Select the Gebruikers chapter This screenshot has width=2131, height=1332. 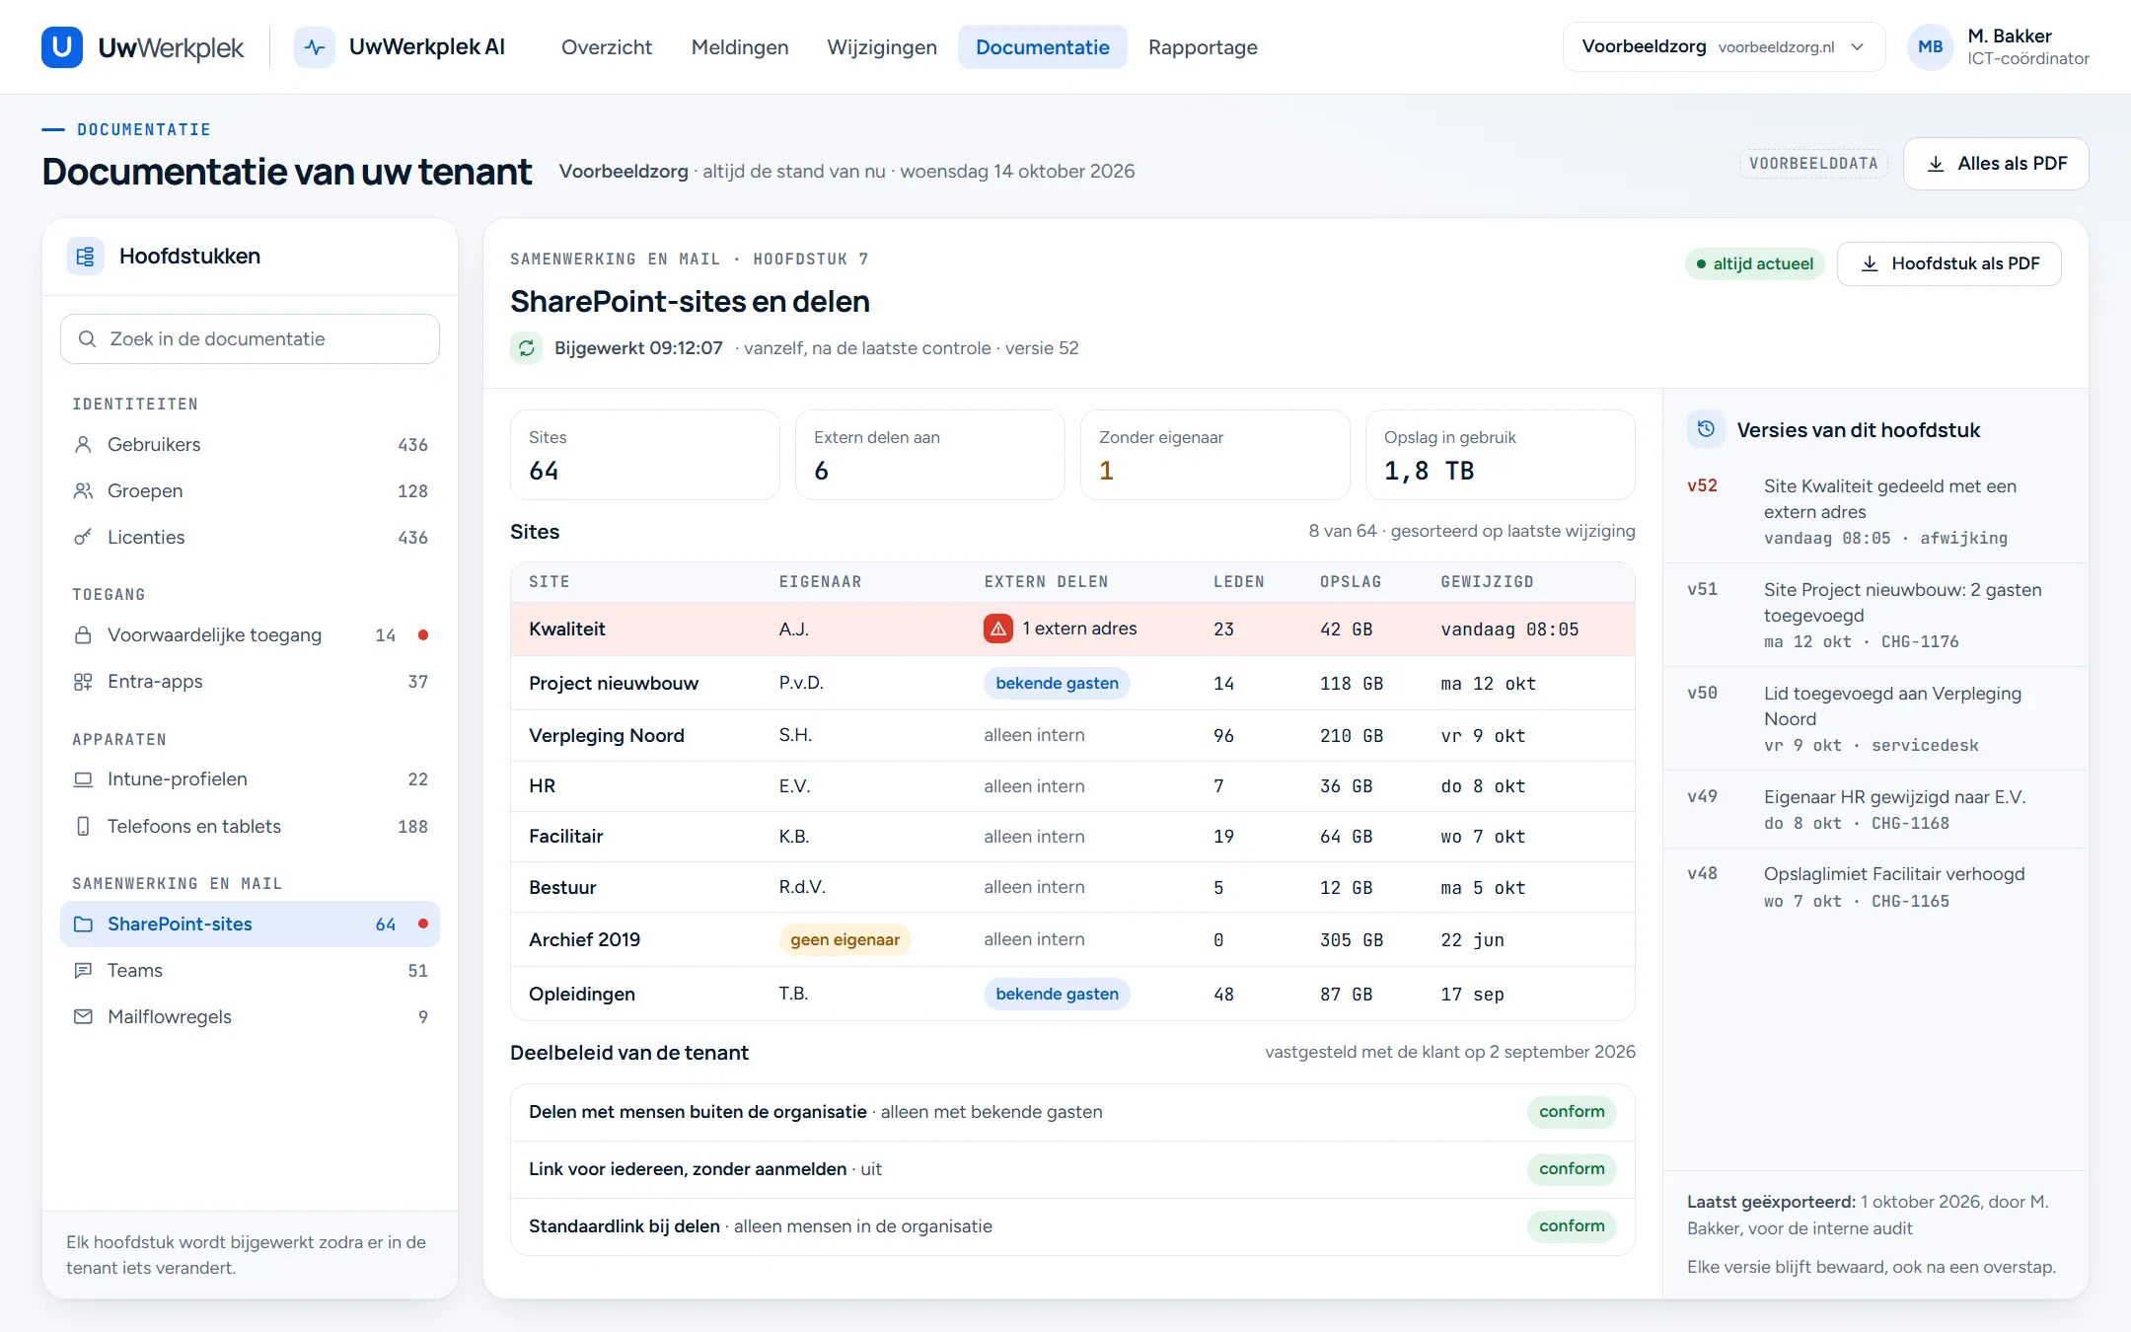250,444
